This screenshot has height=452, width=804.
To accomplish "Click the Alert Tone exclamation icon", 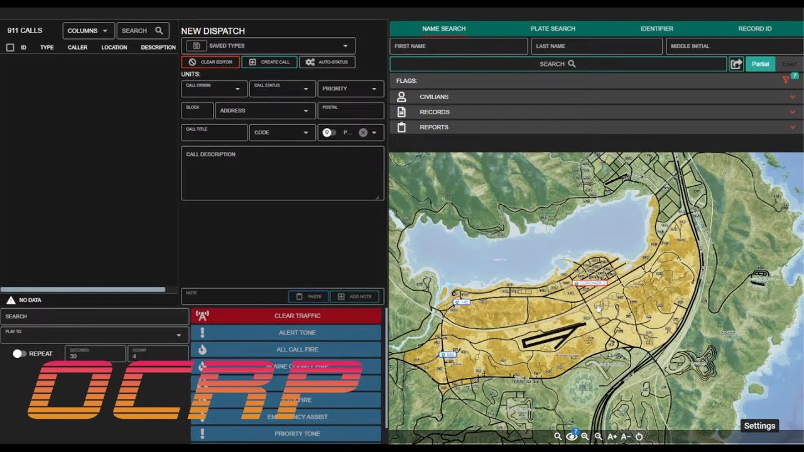I will click(x=202, y=333).
